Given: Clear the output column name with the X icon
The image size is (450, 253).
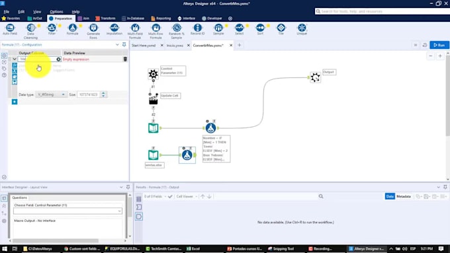Looking at the screenshot, I should pyautogui.click(x=58, y=59).
